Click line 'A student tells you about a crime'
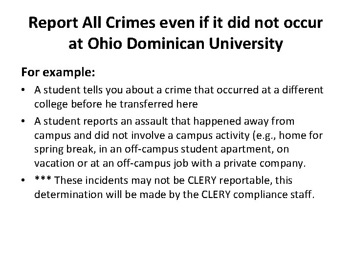352x264 pixels. click(x=179, y=90)
